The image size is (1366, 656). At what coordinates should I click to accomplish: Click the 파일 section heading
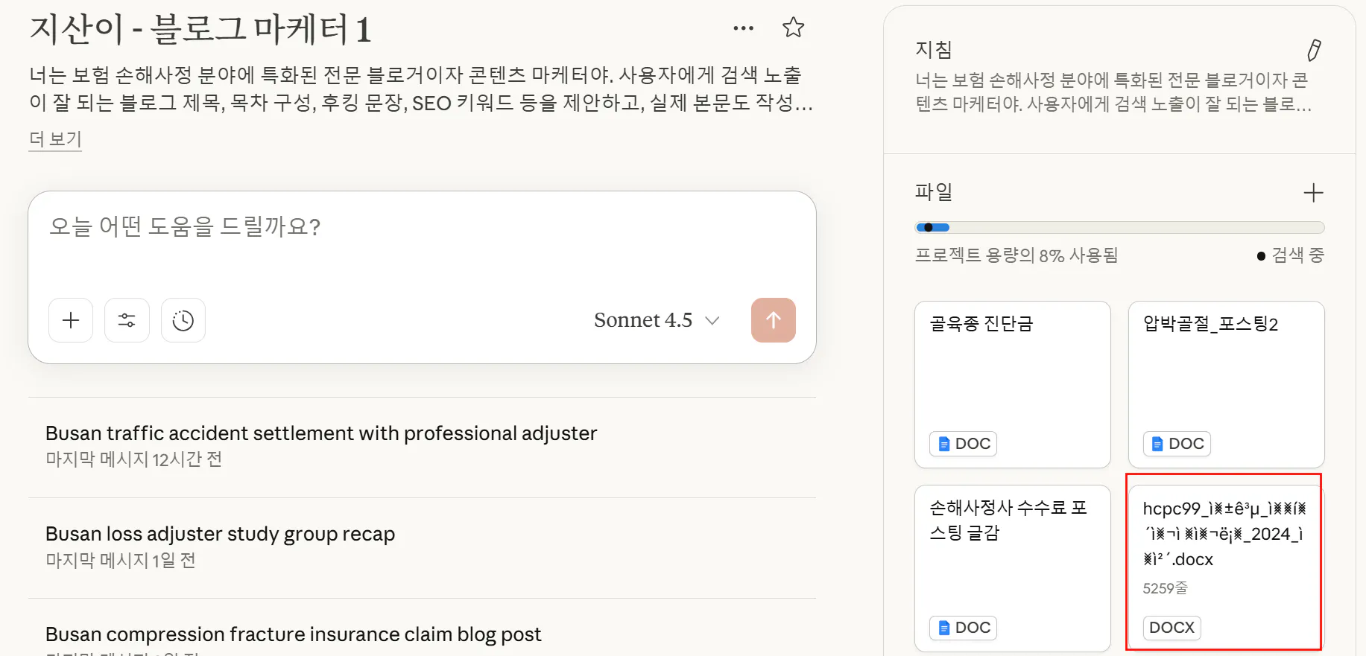coord(934,192)
